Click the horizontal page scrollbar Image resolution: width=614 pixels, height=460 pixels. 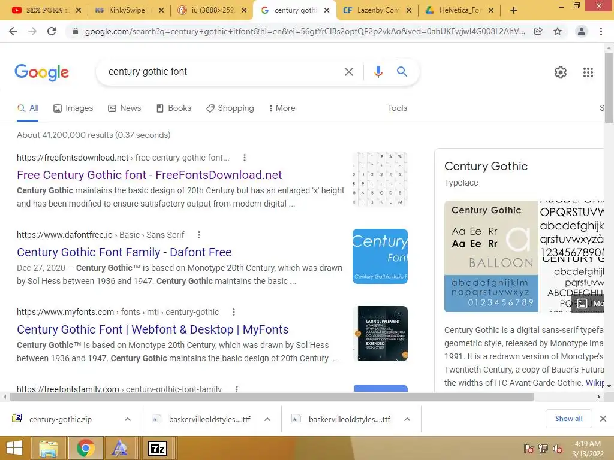click(x=272, y=397)
